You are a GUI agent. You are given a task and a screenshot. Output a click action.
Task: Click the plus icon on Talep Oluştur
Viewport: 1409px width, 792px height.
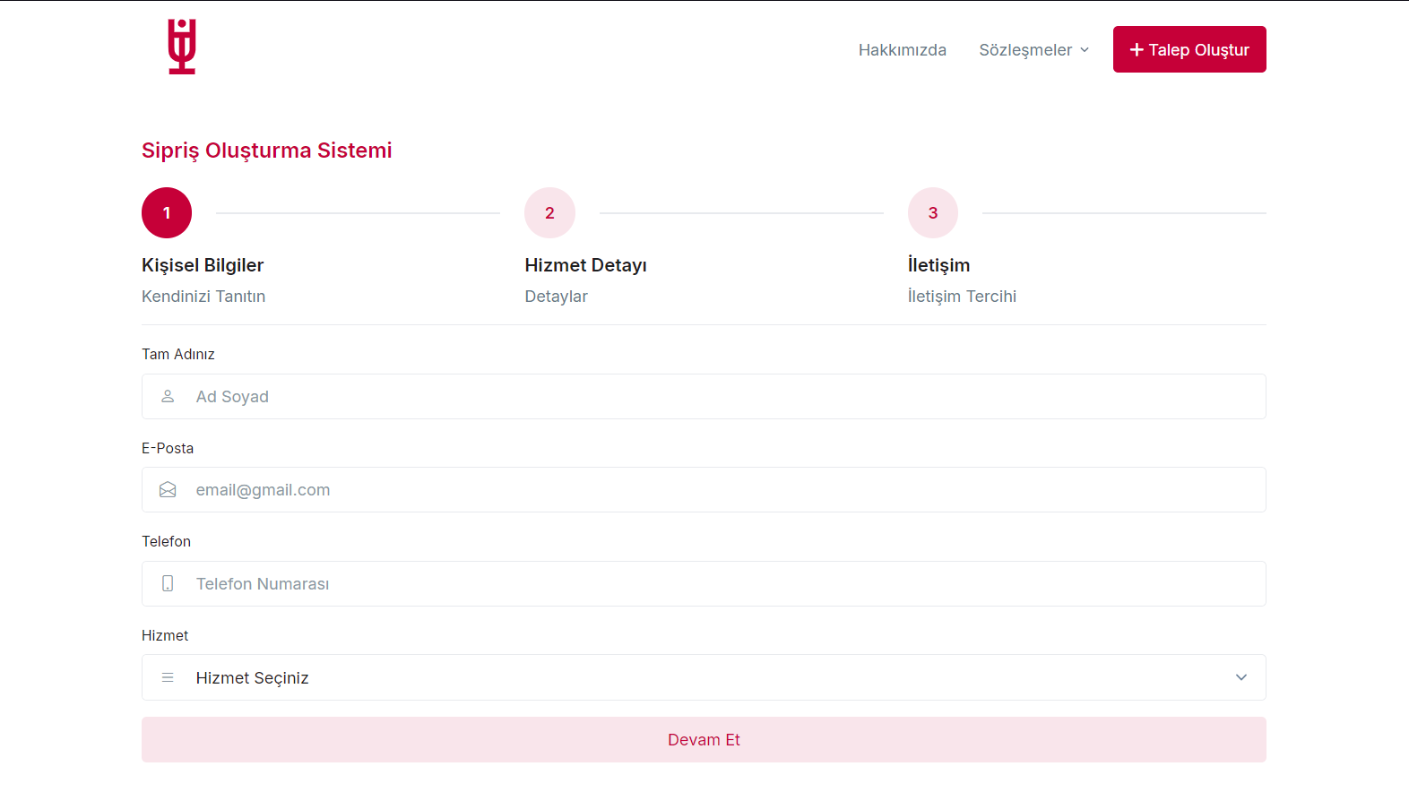pos(1137,50)
